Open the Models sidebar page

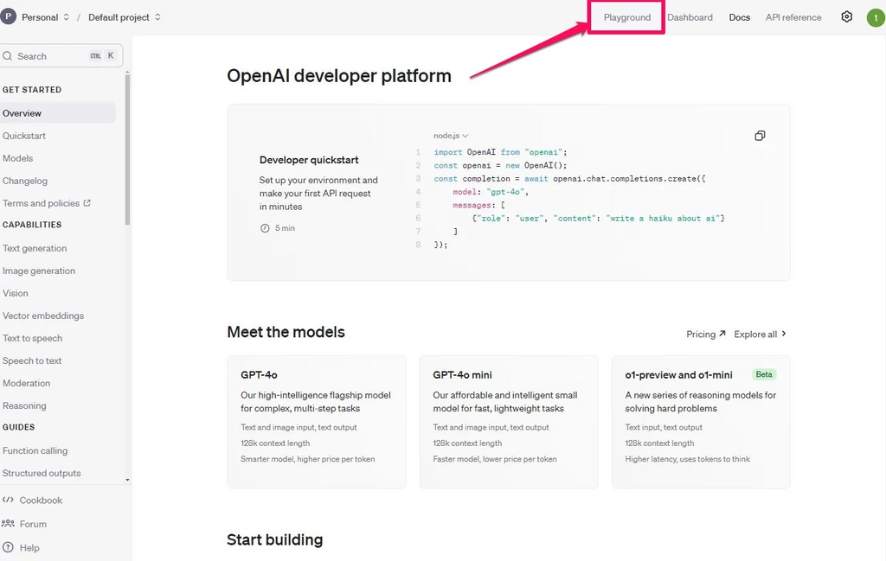[17, 158]
